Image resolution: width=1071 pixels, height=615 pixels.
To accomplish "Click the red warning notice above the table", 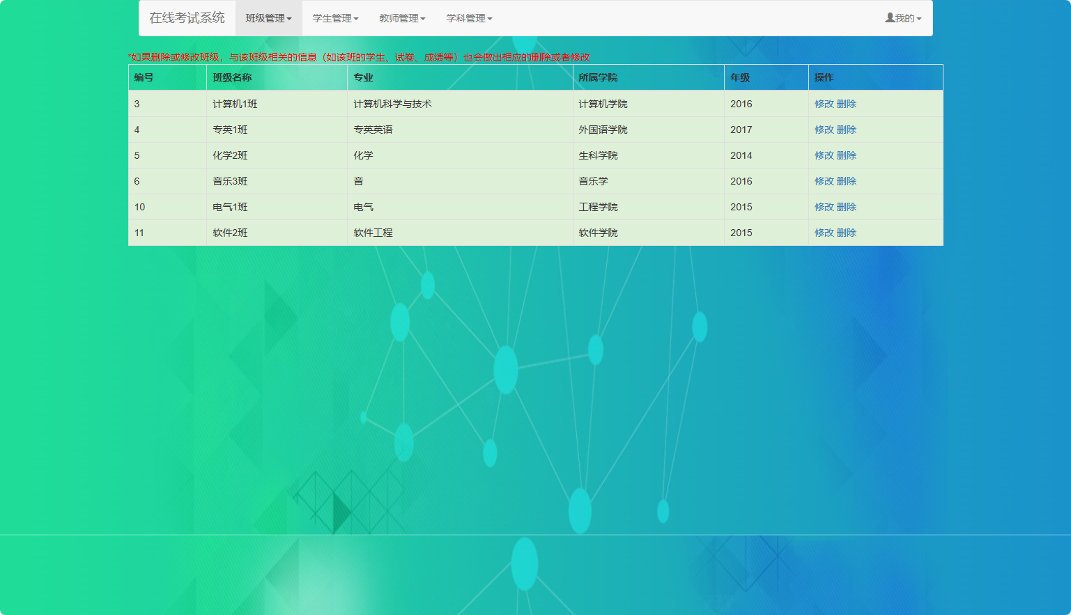I will point(358,57).
